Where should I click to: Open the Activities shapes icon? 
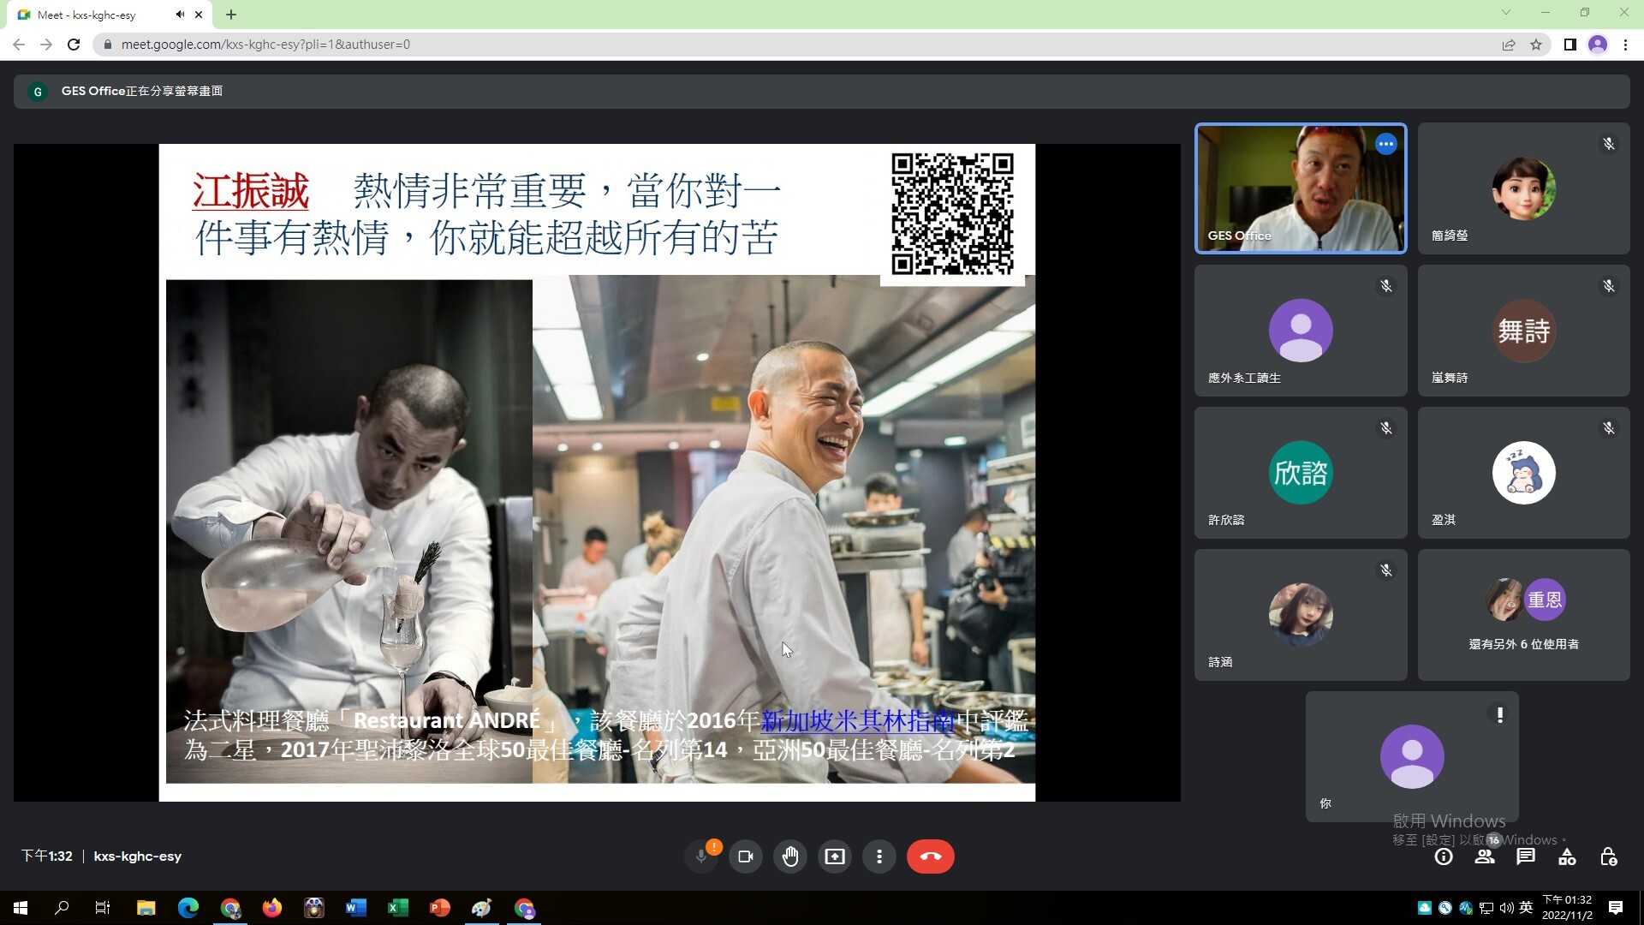pyautogui.click(x=1567, y=856)
